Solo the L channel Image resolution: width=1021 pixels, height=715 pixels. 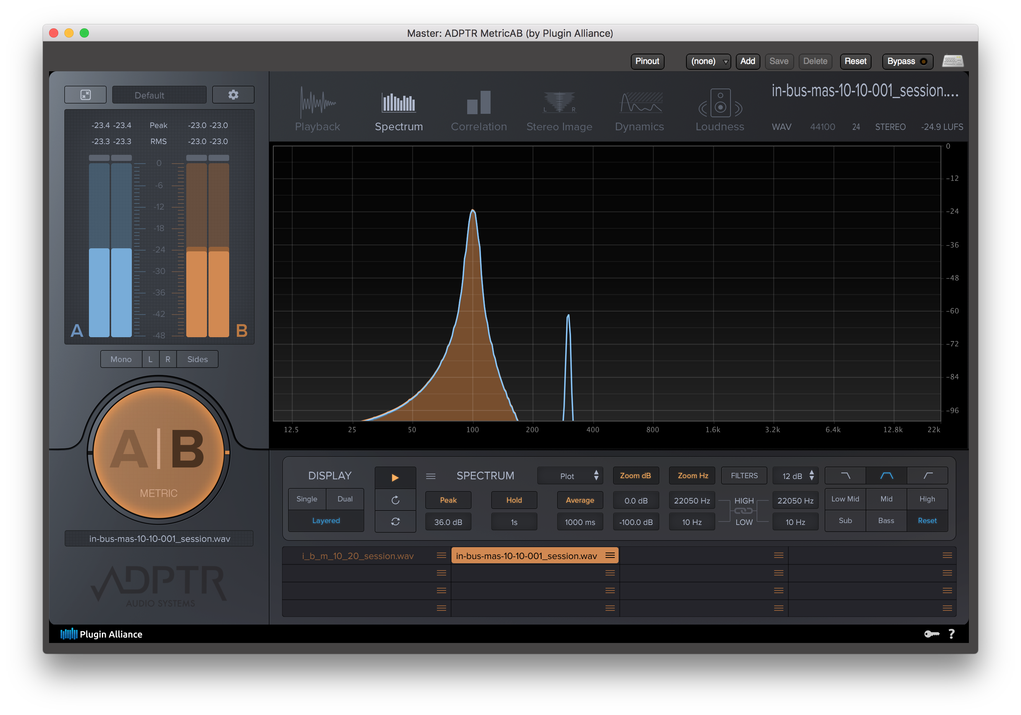tap(150, 359)
